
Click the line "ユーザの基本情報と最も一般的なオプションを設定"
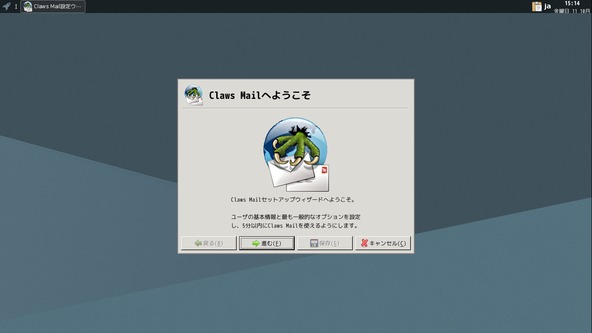tap(296, 217)
